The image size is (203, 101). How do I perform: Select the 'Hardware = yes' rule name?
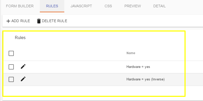tap(138, 67)
